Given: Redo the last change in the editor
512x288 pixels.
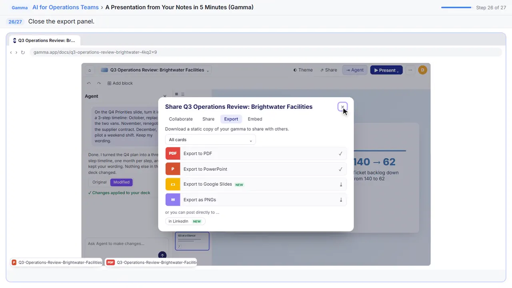Looking at the screenshot, I should (99, 83).
